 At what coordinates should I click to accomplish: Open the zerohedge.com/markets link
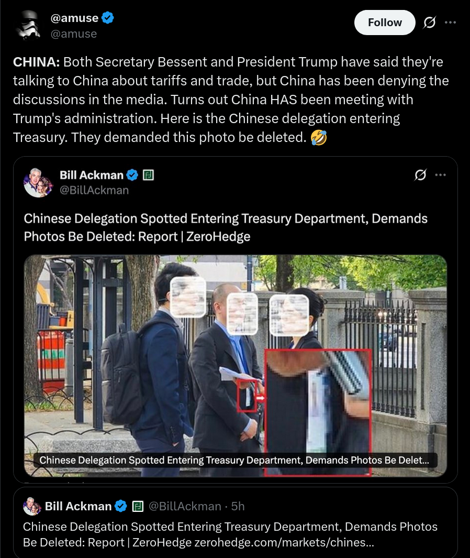284,542
